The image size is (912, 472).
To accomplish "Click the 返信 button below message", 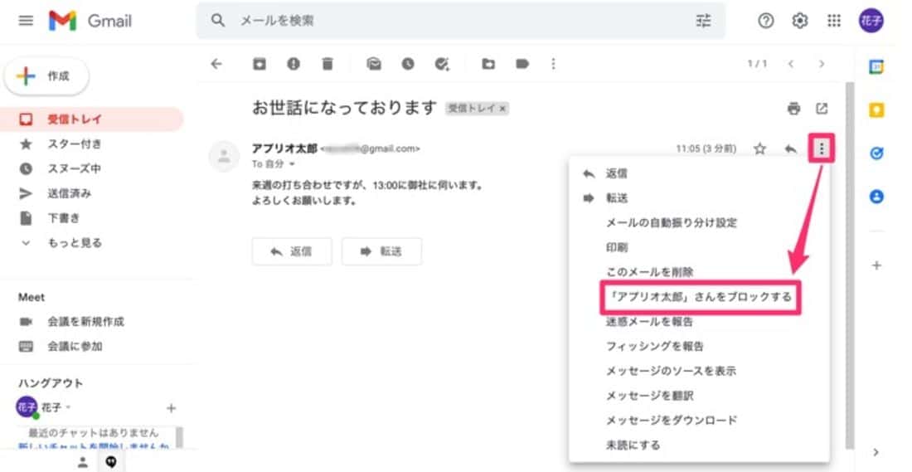I will coord(292,251).
